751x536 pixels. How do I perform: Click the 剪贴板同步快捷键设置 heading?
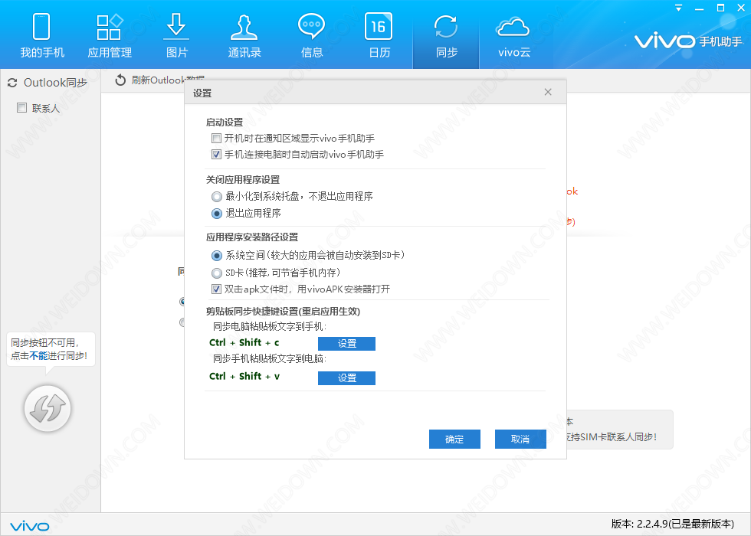click(x=283, y=311)
